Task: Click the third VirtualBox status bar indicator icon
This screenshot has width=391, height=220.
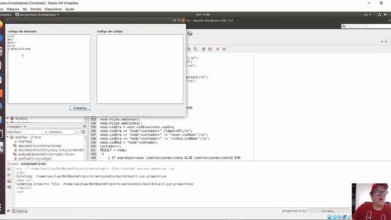Action: (x=340, y=217)
